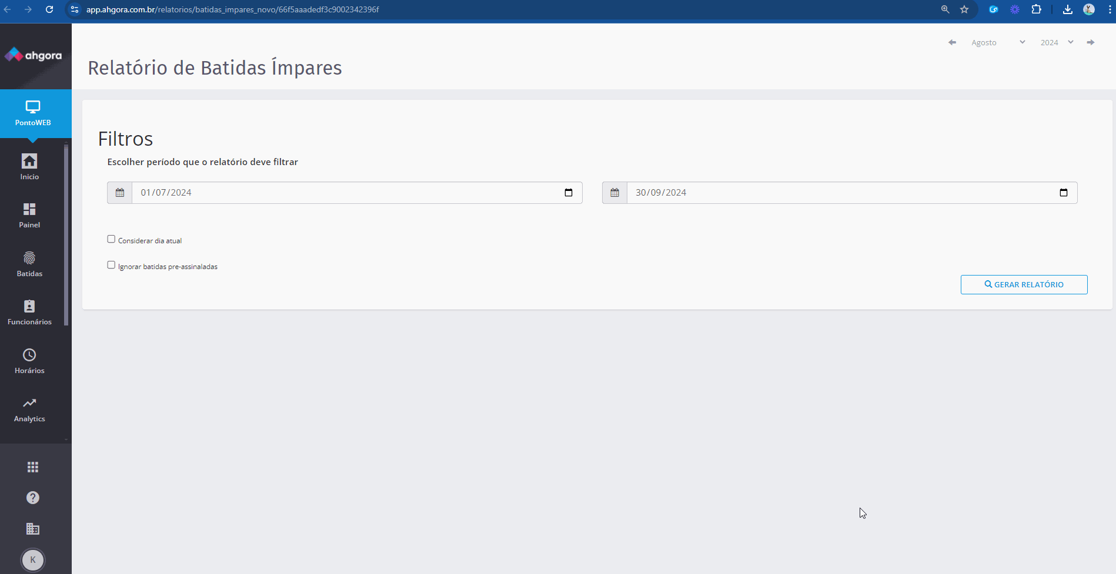Screen dimensions: 1116x574
Task: Click the company building icon in sidebar
Action: [33, 529]
